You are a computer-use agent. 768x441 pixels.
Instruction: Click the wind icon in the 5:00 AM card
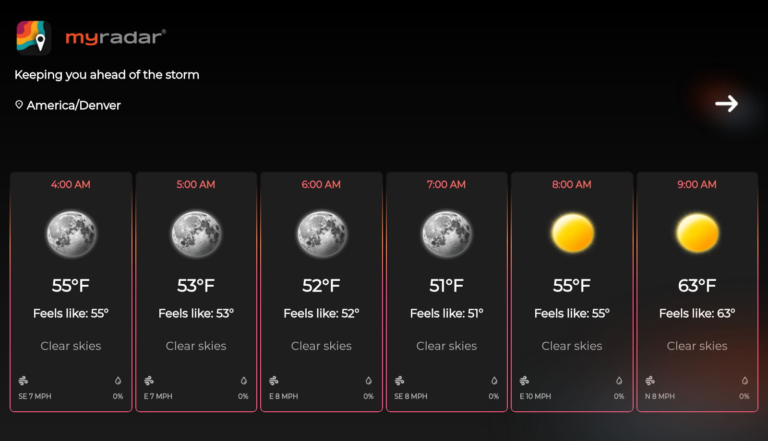[149, 381]
